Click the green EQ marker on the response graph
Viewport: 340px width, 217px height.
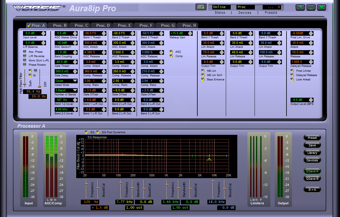(192, 156)
